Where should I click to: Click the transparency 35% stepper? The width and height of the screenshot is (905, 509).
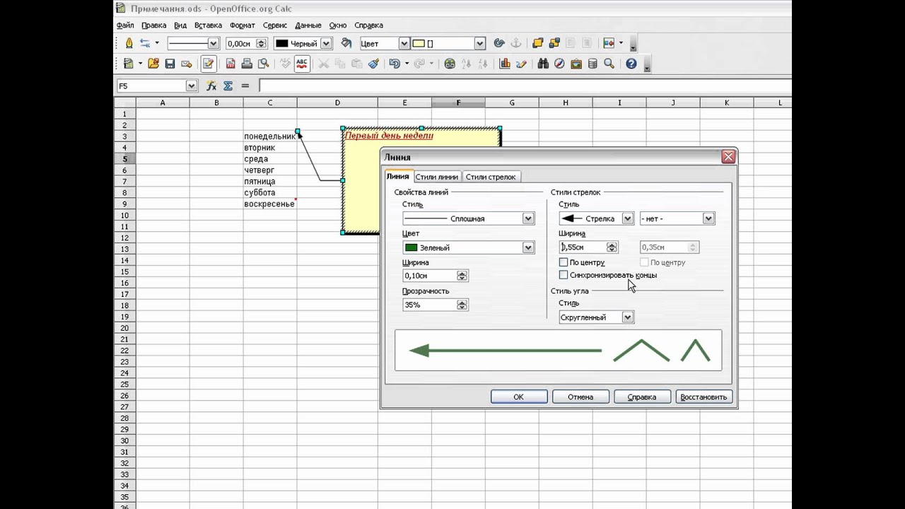[462, 305]
